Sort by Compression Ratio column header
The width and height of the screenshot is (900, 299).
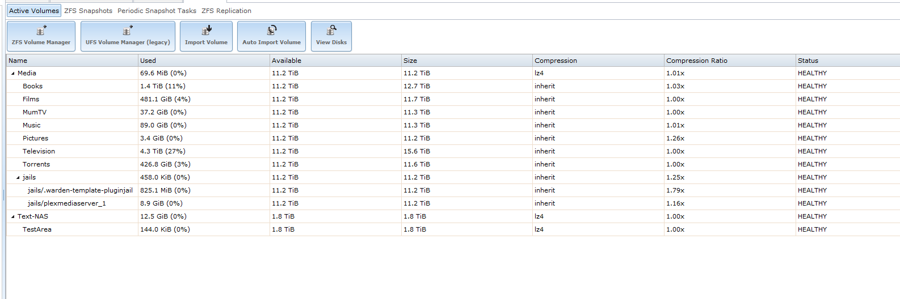pyautogui.click(x=730, y=61)
